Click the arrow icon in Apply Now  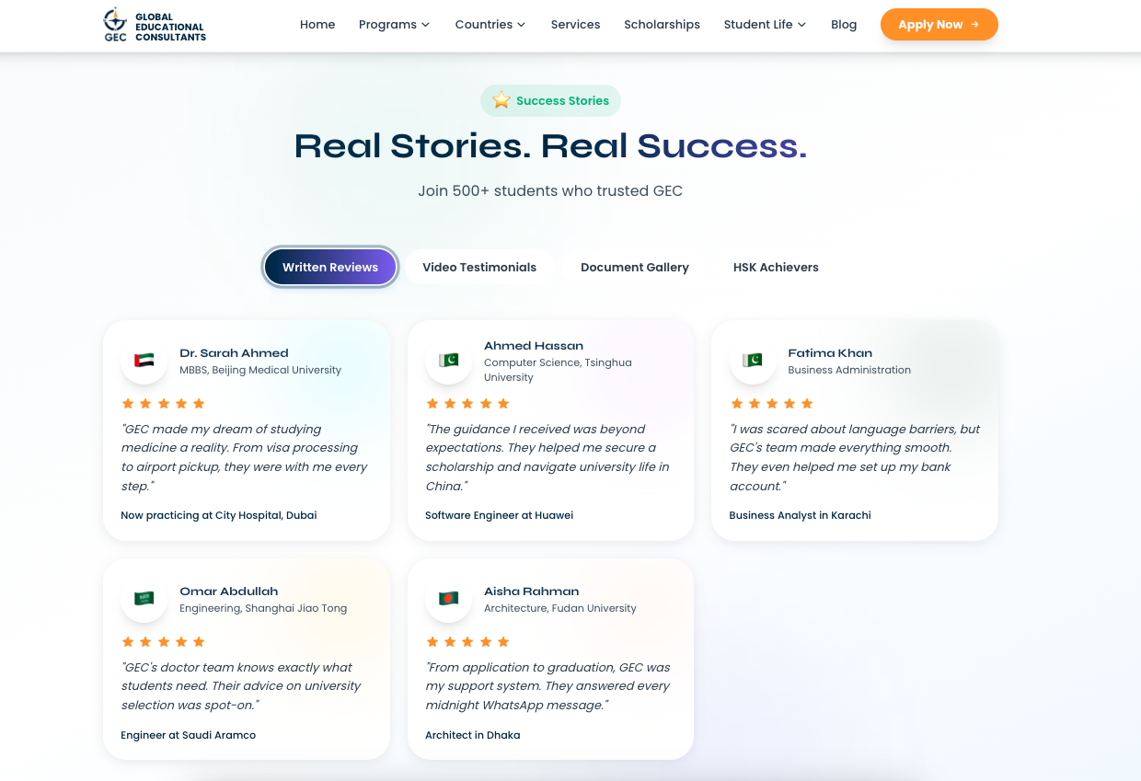pos(974,25)
